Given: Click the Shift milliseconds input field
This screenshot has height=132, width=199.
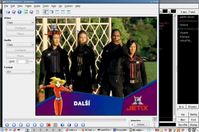Looking at the screenshot, I should tap(21, 61).
